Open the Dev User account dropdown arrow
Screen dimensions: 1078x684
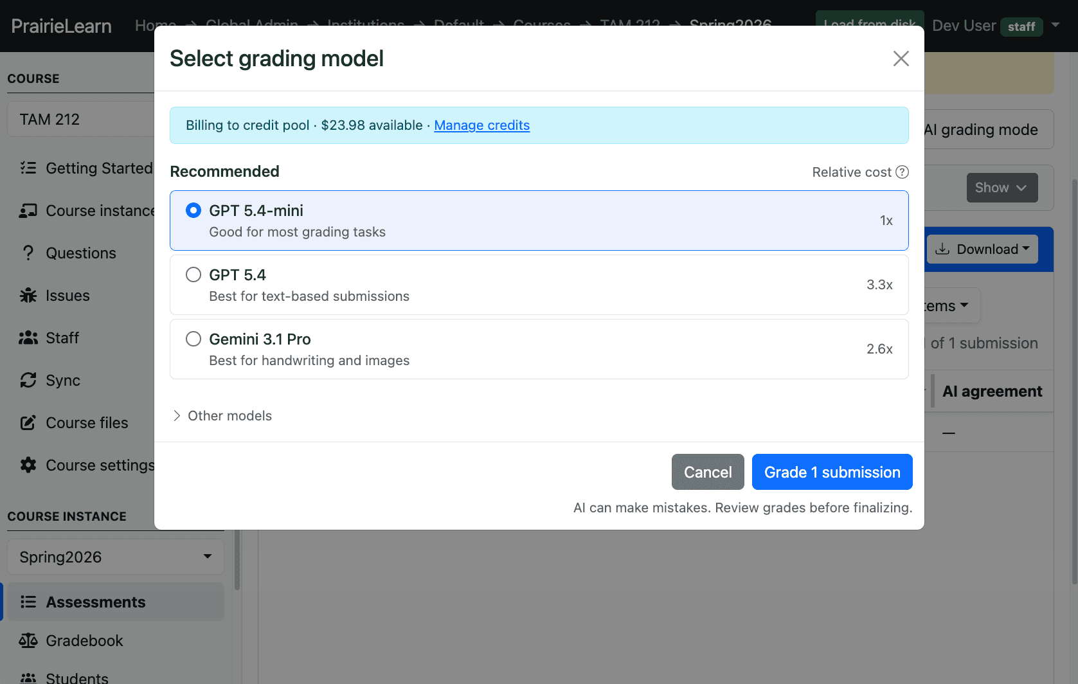(x=1056, y=26)
